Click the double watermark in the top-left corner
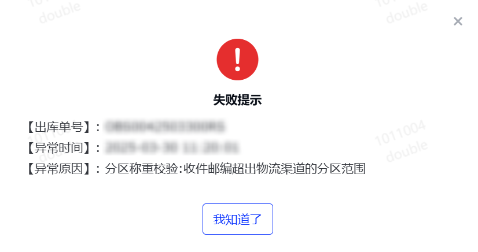 [60, 13]
